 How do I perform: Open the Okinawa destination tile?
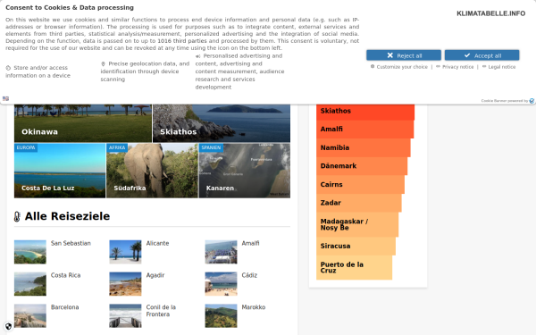83,123
